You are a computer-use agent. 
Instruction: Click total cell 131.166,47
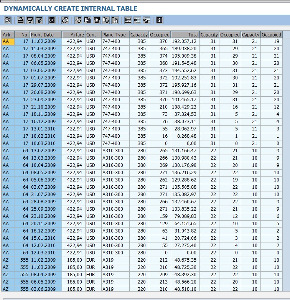pyautogui.click(x=185, y=151)
